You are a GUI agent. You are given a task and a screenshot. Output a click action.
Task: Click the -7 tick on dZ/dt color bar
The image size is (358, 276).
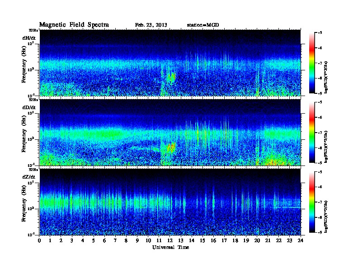click(x=320, y=202)
